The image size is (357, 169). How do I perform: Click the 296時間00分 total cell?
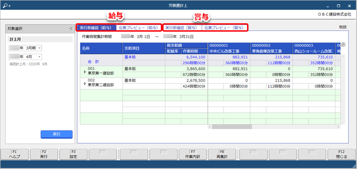[x=194, y=63]
